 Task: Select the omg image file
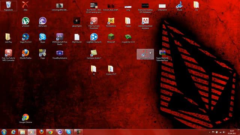pyautogui.click(x=128, y=8)
